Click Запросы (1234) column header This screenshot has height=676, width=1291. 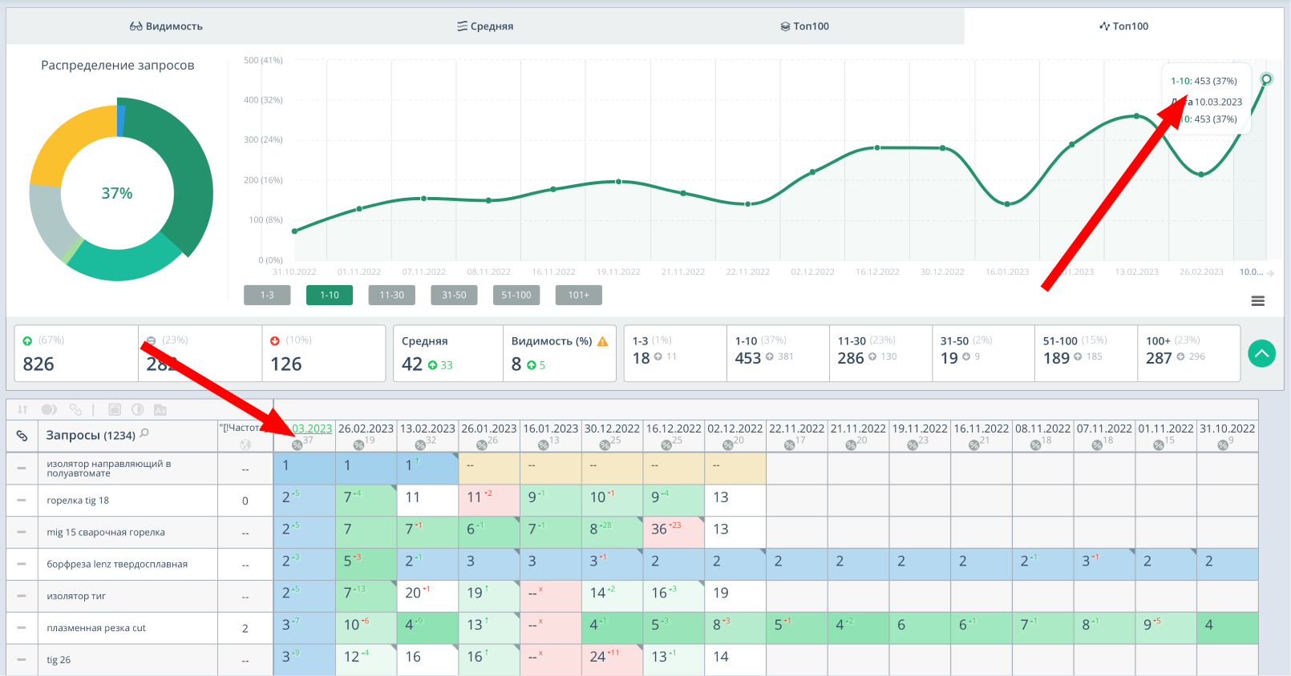coord(91,436)
